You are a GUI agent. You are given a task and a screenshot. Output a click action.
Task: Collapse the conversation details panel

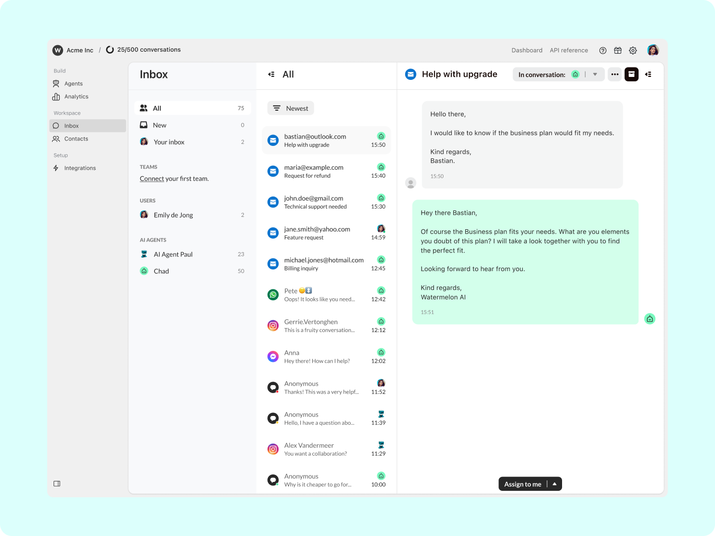(648, 74)
